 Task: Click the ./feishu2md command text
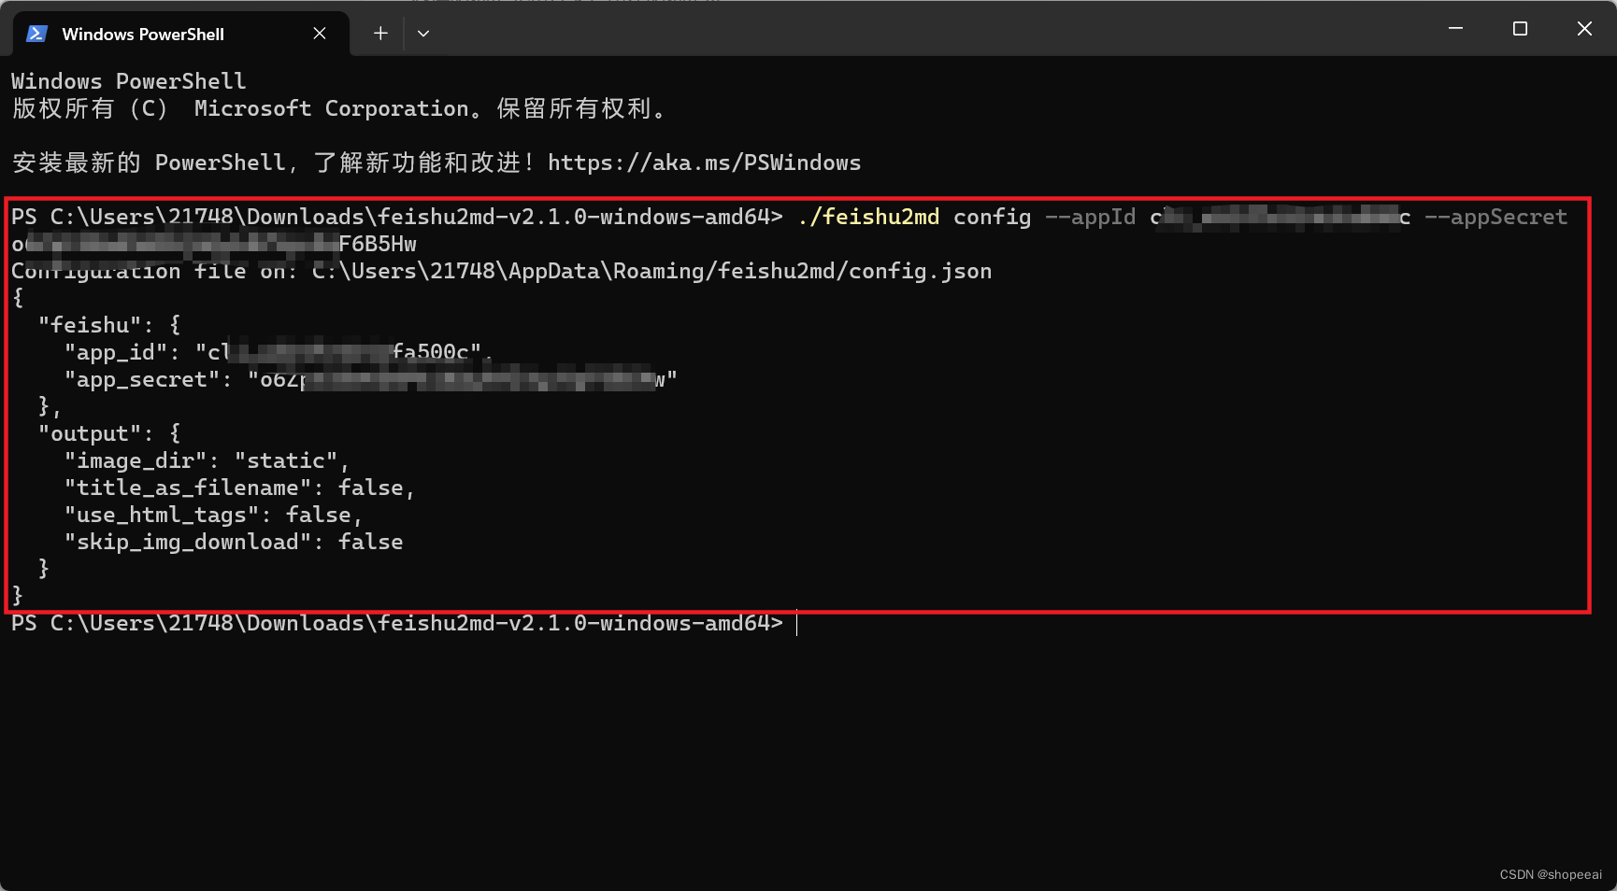(x=868, y=217)
